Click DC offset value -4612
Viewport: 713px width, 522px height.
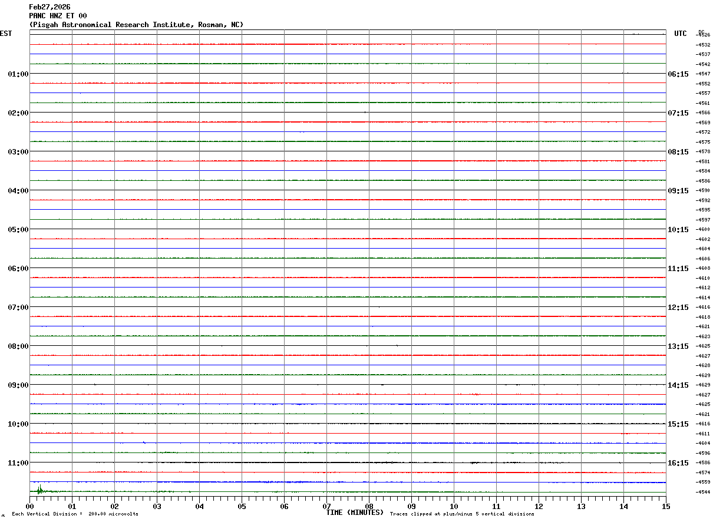click(x=703, y=288)
